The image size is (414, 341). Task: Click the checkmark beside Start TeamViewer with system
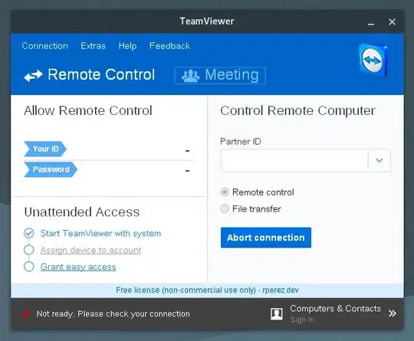pos(29,233)
